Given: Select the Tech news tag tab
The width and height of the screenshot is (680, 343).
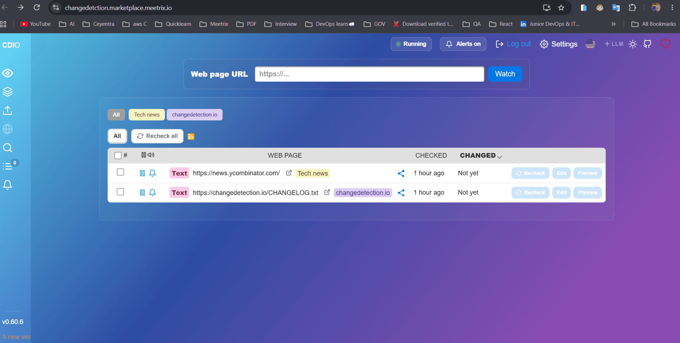Looking at the screenshot, I should pos(147,115).
